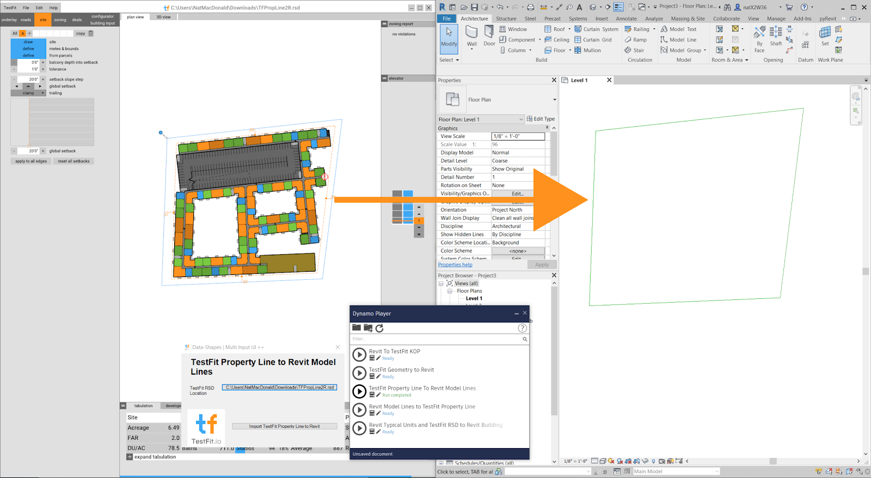Switch TestFit to the zoning tab
Screen dimensions: 871x478
(60, 20)
